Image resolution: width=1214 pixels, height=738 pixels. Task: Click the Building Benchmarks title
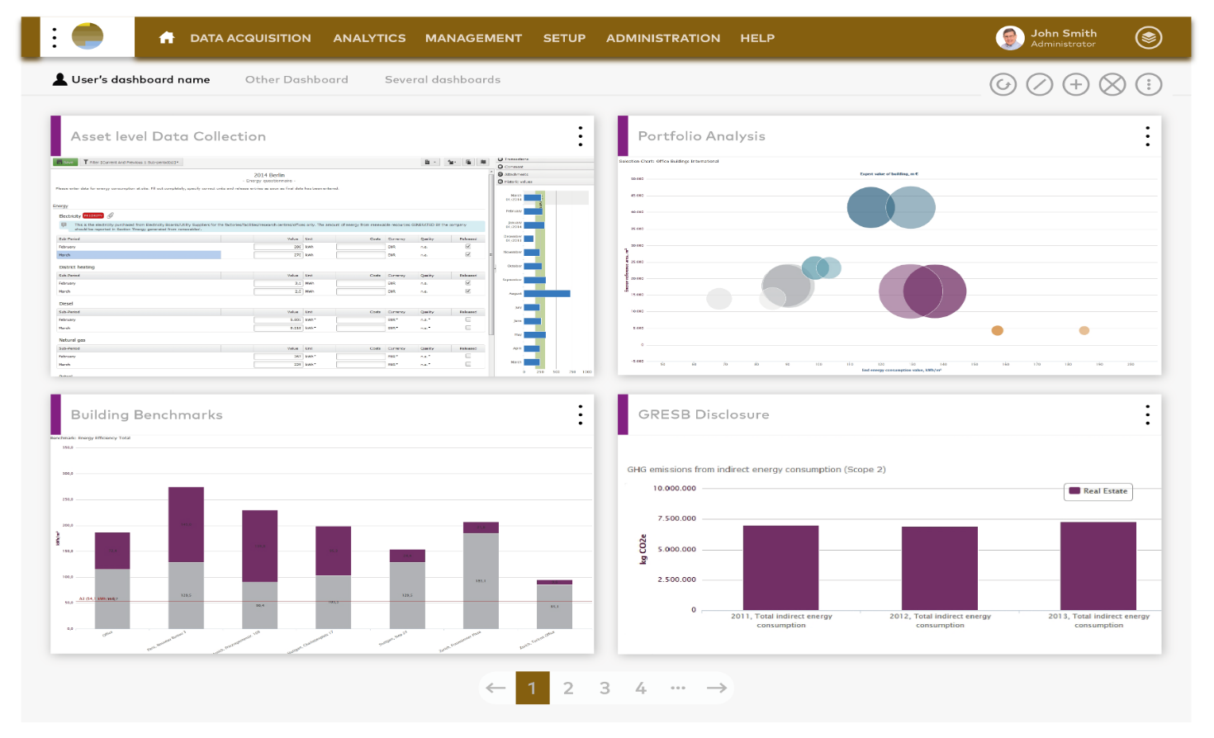[147, 414]
